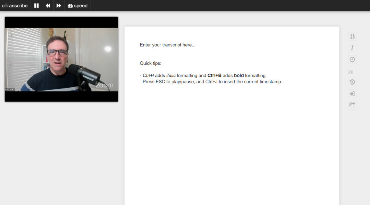Click the zoom watermark in the video

coord(104,85)
